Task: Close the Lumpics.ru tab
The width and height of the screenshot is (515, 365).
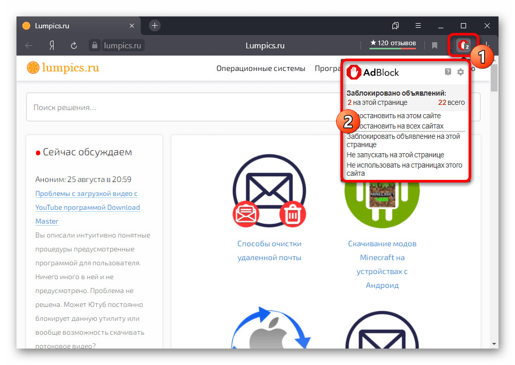Action: click(132, 26)
